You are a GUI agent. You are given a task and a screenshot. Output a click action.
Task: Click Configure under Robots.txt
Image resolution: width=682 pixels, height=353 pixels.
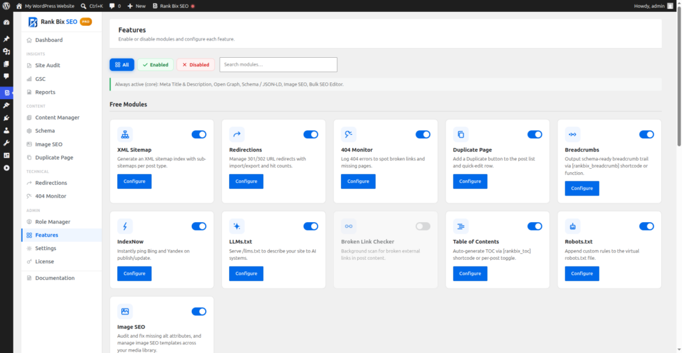[582, 273]
